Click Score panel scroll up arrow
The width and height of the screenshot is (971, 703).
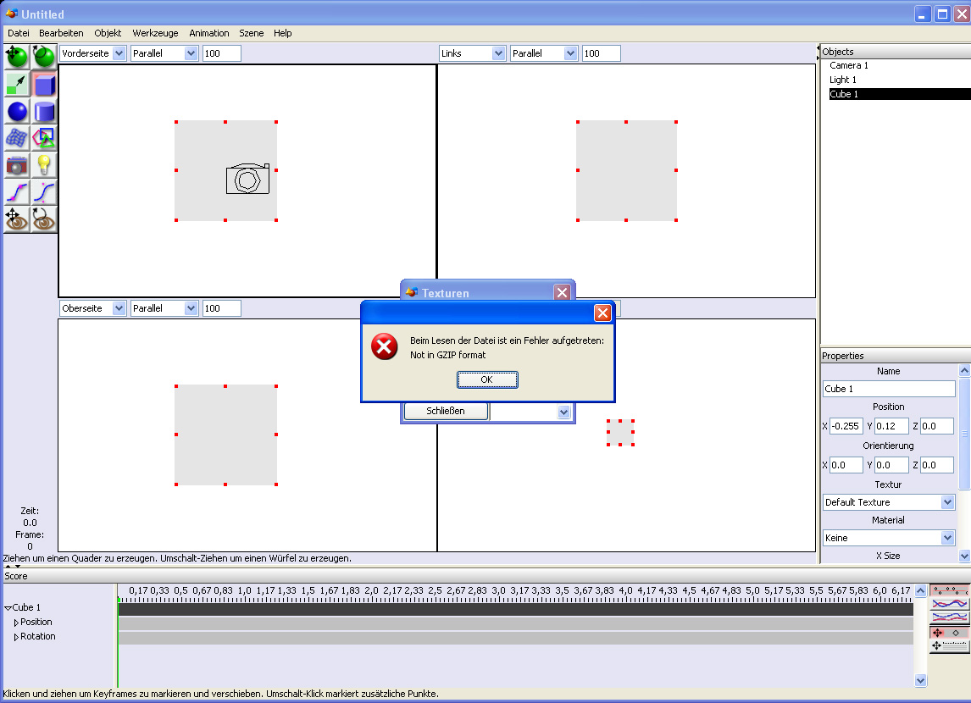(x=921, y=590)
